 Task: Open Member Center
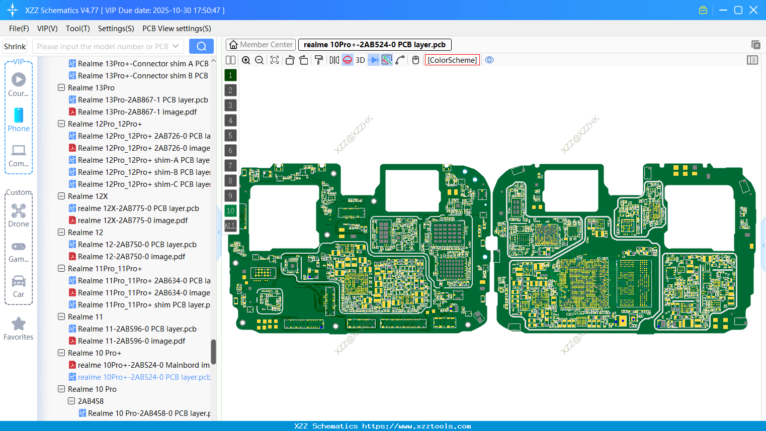click(261, 44)
